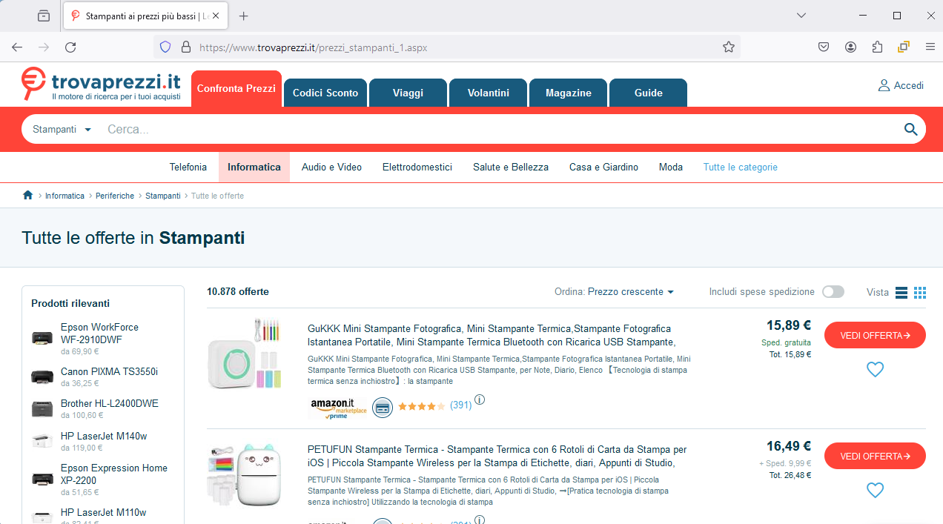List all tabs dropdown arrow
Screen dimensions: 943x524
pyautogui.click(x=801, y=16)
